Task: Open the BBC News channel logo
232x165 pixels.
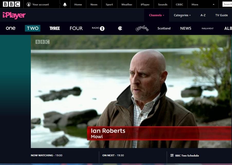Action: pyautogui.click(x=185, y=28)
